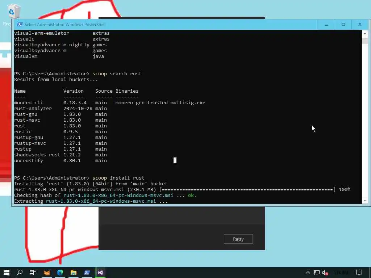The height and width of the screenshot is (278, 371).
Task: Open muted volume tray icon
Action: 325,273
